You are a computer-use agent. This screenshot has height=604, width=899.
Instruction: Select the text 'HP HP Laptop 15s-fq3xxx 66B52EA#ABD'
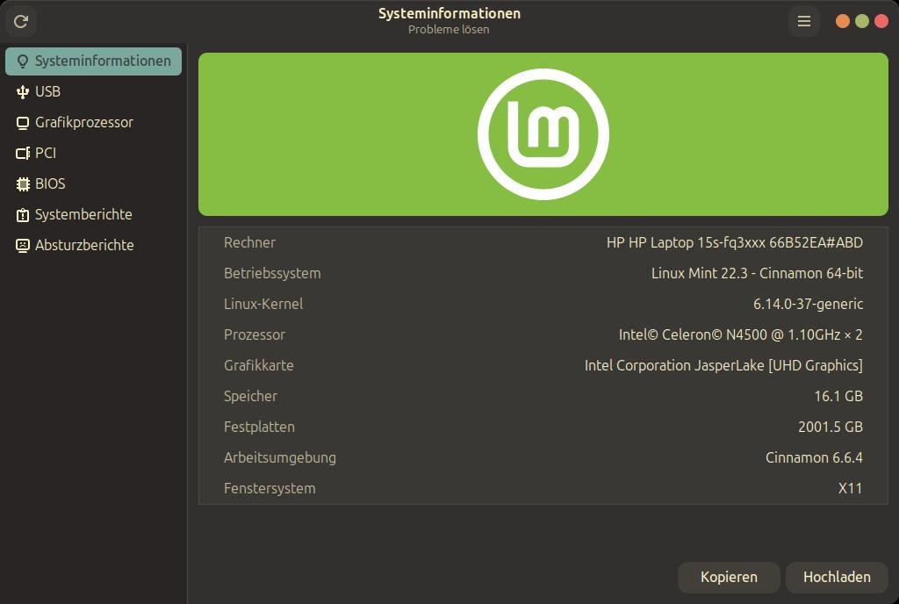coord(735,243)
